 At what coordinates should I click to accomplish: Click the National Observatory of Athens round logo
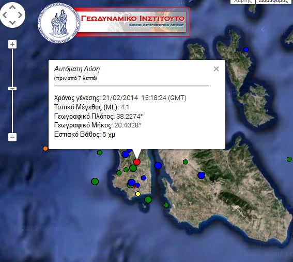coord(59,23)
